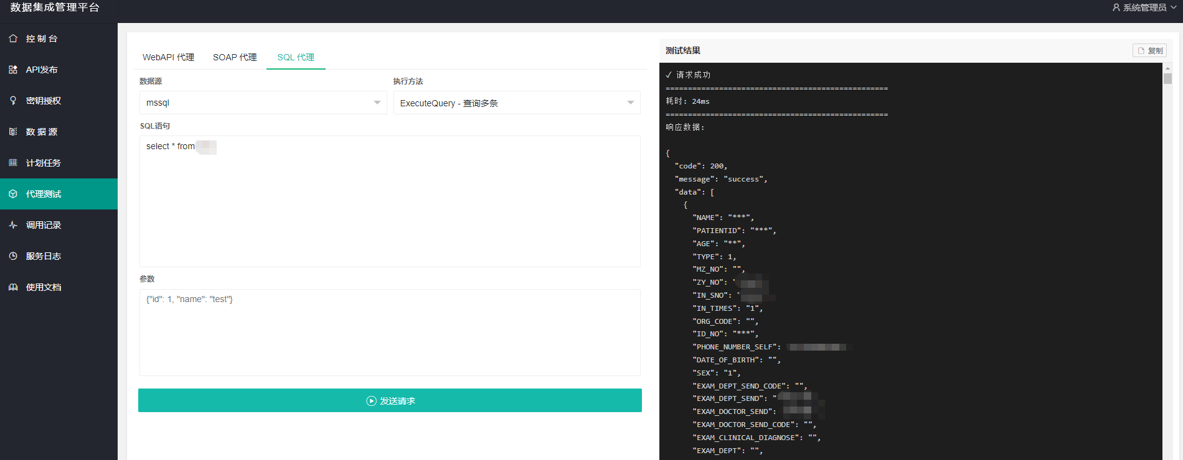
Task: Click the API发布 grid icon in sidebar
Action: (x=13, y=70)
